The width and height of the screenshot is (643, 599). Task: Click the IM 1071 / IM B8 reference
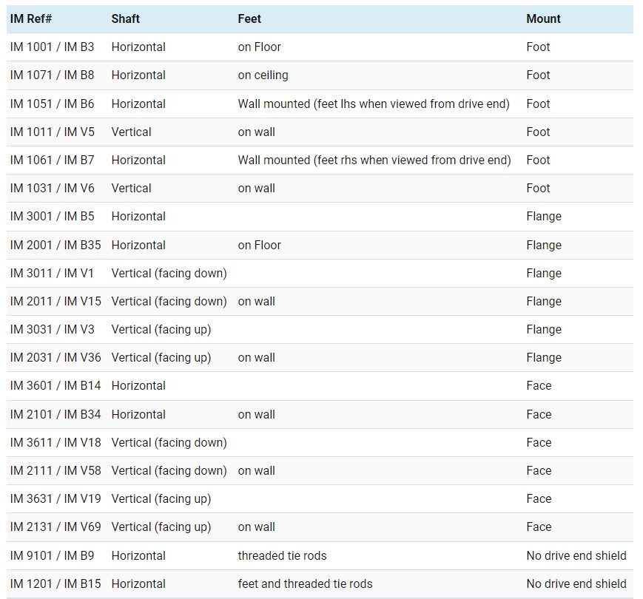(x=53, y=75)
